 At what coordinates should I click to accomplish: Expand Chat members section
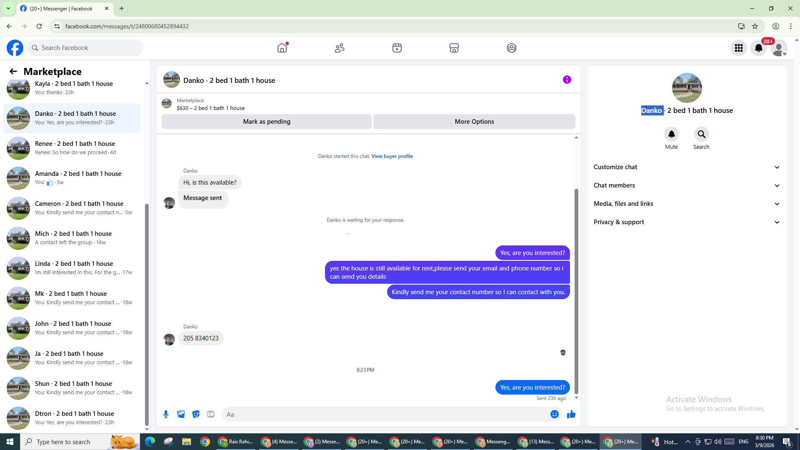point(686,185)
